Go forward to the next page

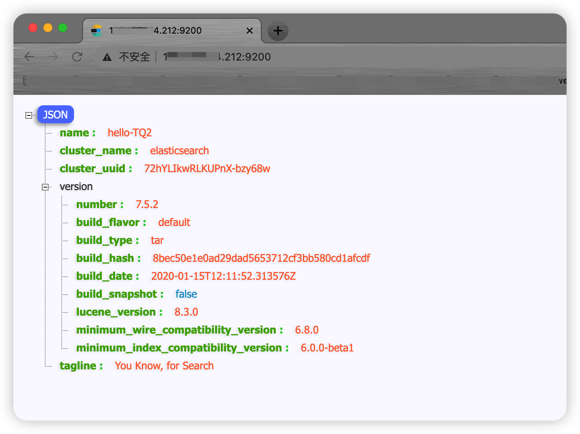click(x=53, y=57)
